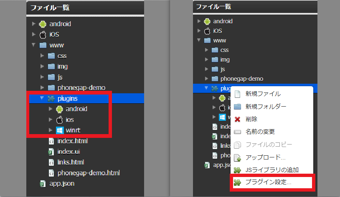Click the Windows logo icon next to winrt
Viewport: 340px width, 197px height.
tap(60, 130)
